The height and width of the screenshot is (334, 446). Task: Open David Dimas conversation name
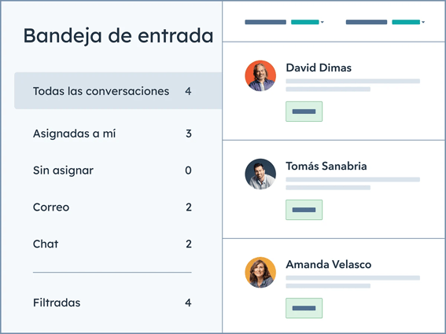pos(319,68)
